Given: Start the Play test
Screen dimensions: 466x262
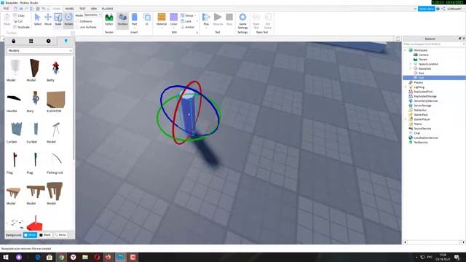Looking at the screenshot, I should pyautogui.click(x=206, y=20).
